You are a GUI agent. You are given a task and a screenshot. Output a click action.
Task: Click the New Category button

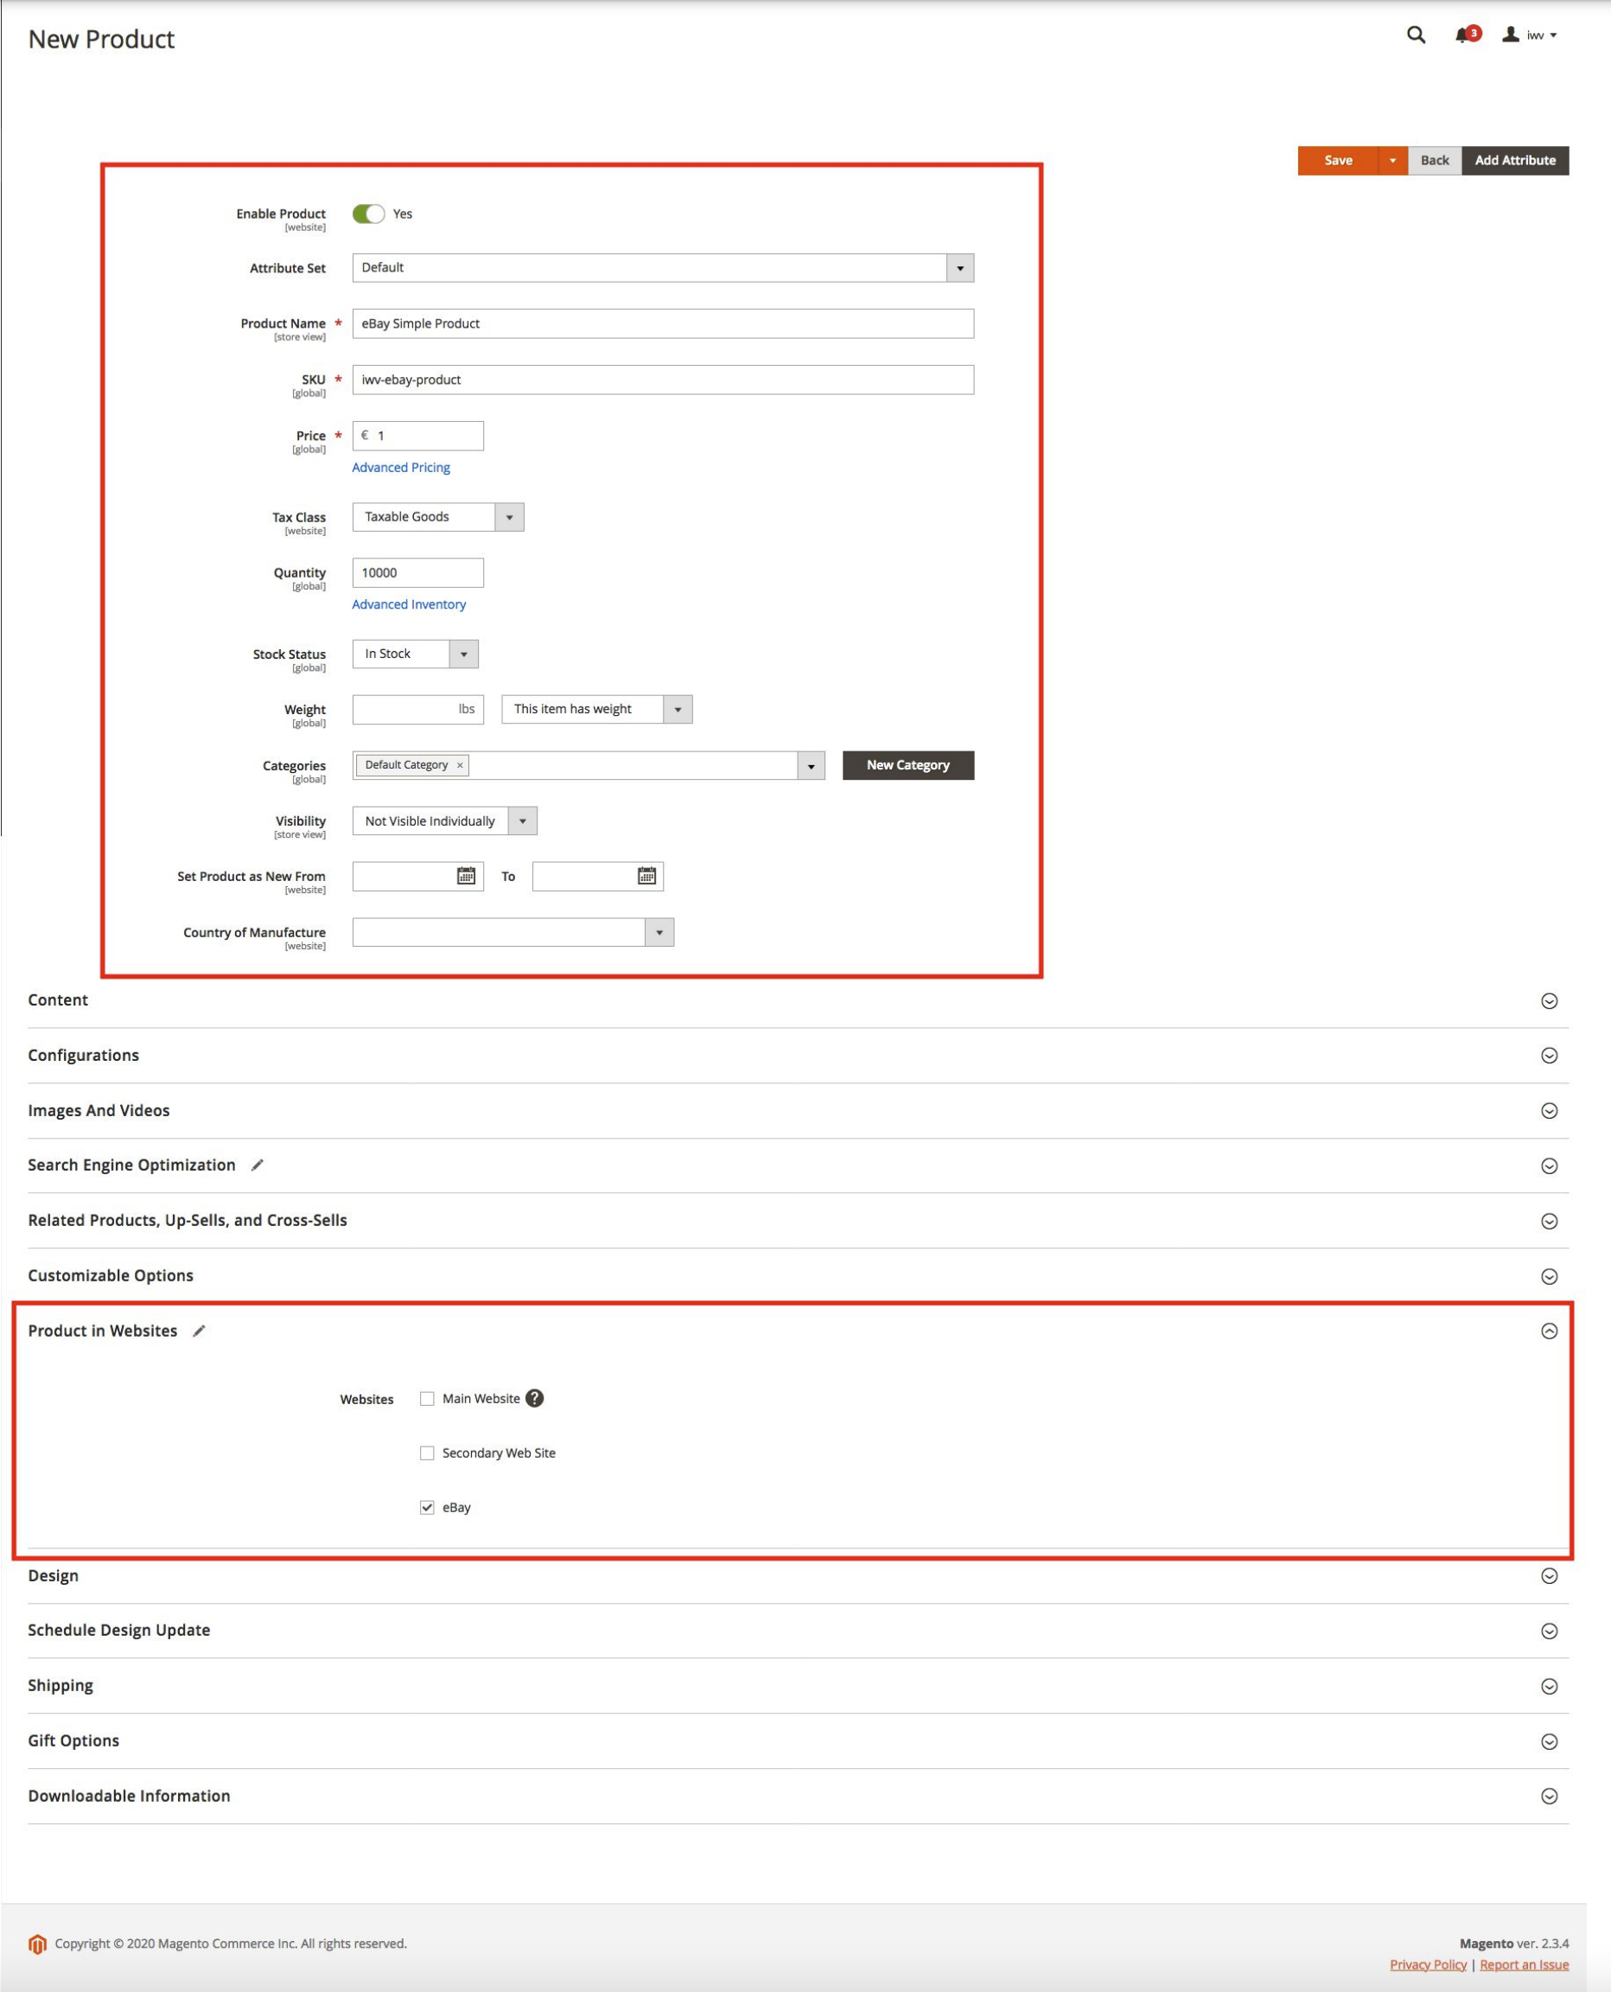[907, 766]
